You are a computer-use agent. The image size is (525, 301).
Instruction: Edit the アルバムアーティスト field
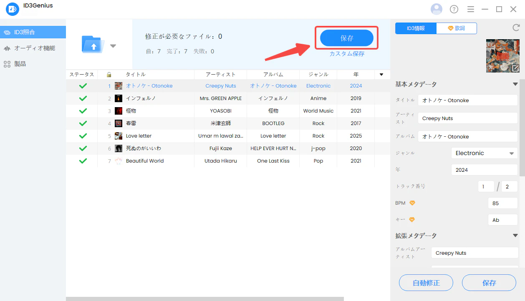[x=475, y=253]
